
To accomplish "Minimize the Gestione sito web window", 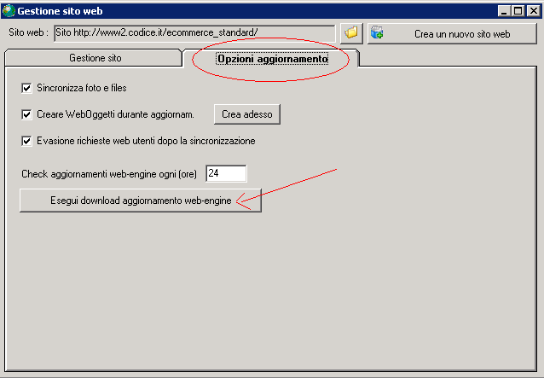I will (504, 11).
